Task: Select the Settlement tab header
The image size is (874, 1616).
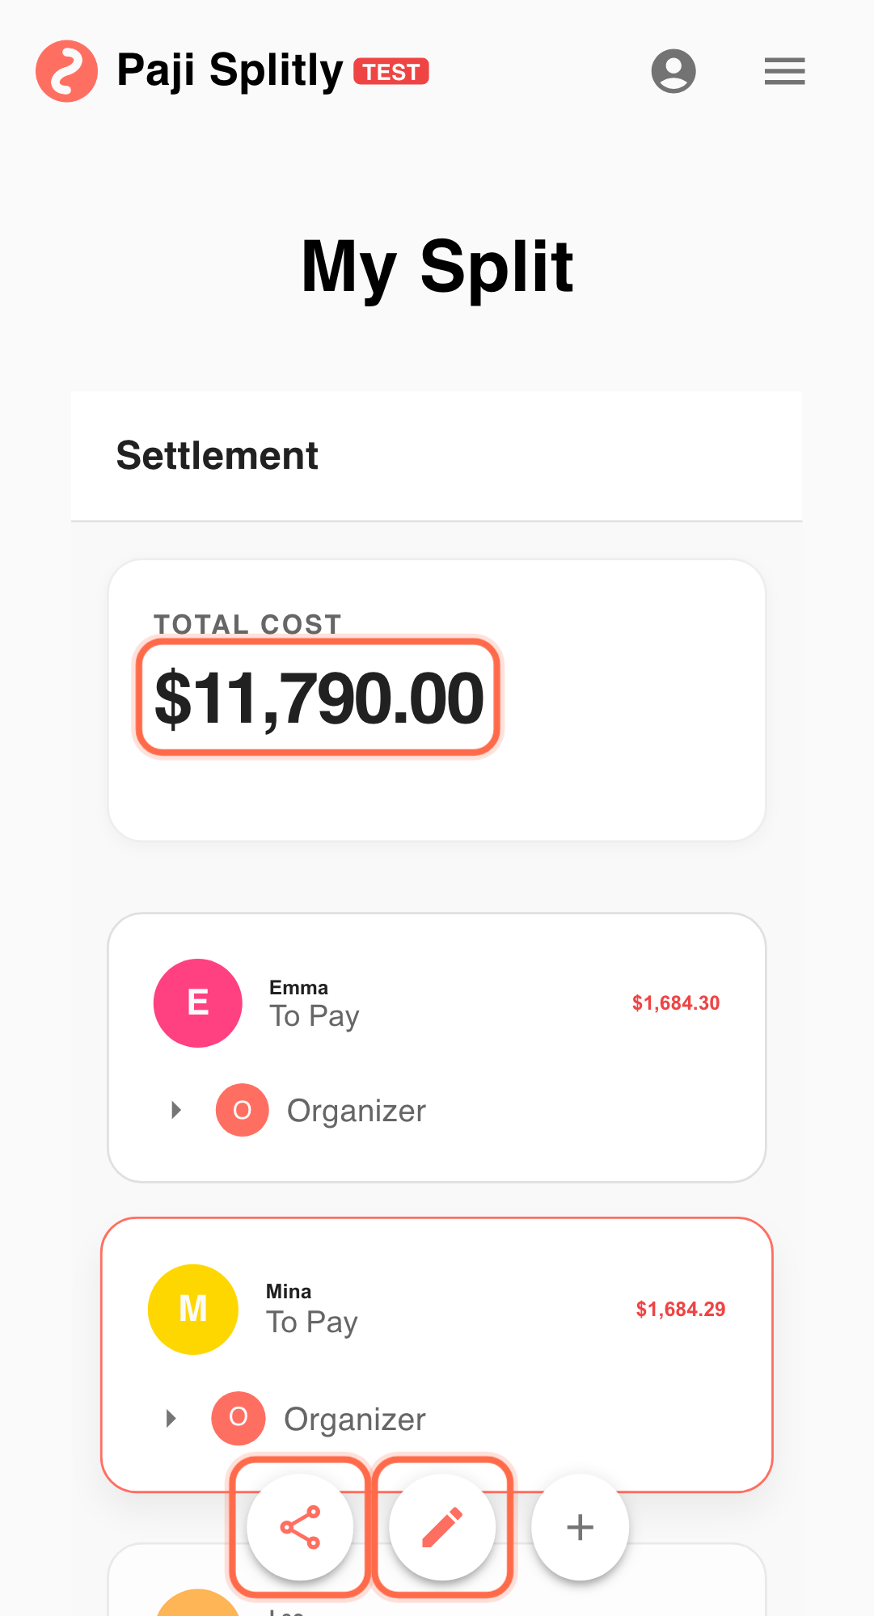Action: [217, 455]
